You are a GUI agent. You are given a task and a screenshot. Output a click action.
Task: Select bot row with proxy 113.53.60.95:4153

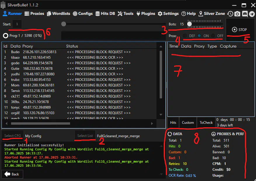[79, 80]
